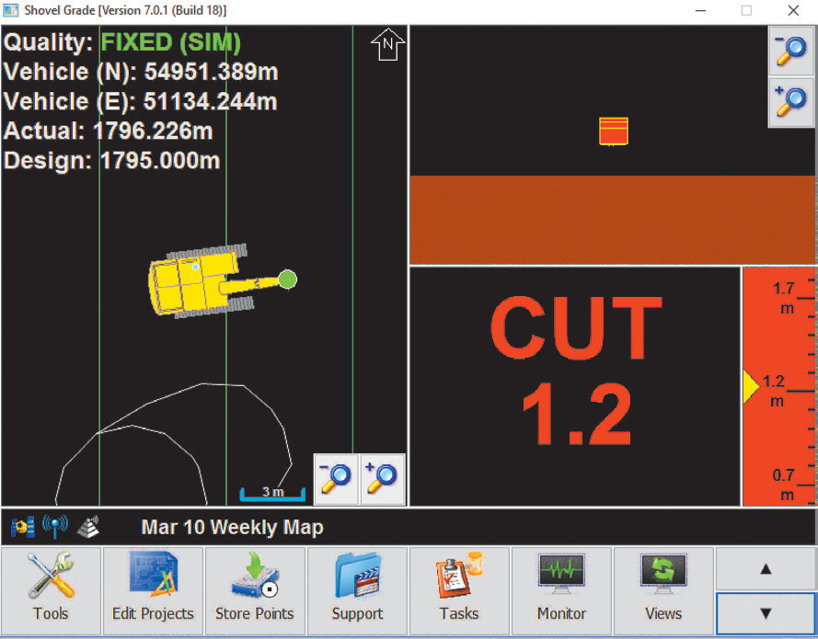The width and height of the screenshot is (818, 639).
Task: Select the Tools icon
Action: coord(51,588)
